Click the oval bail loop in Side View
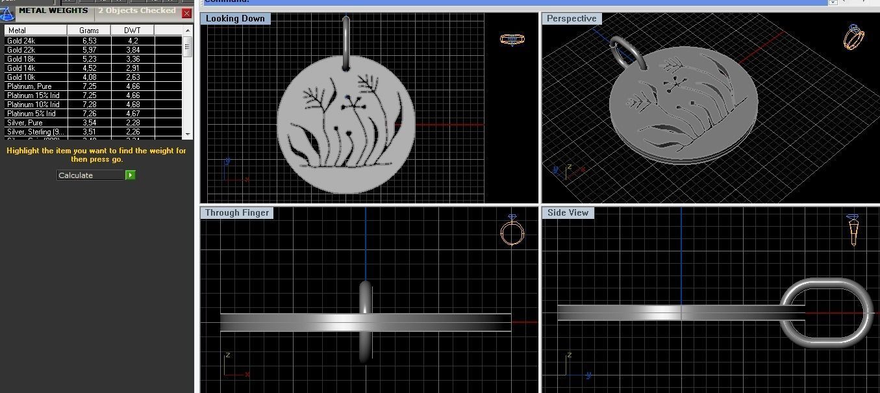 (826, 312)
